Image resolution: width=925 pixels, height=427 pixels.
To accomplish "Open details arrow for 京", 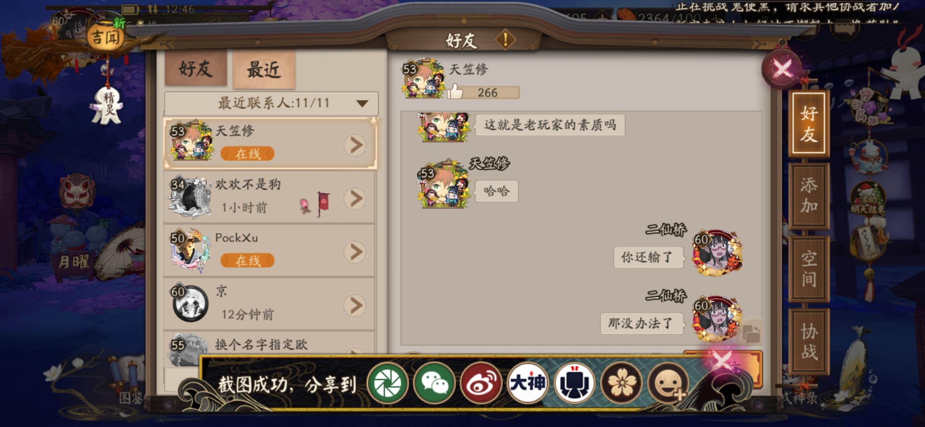I will (x=355, y=305).
